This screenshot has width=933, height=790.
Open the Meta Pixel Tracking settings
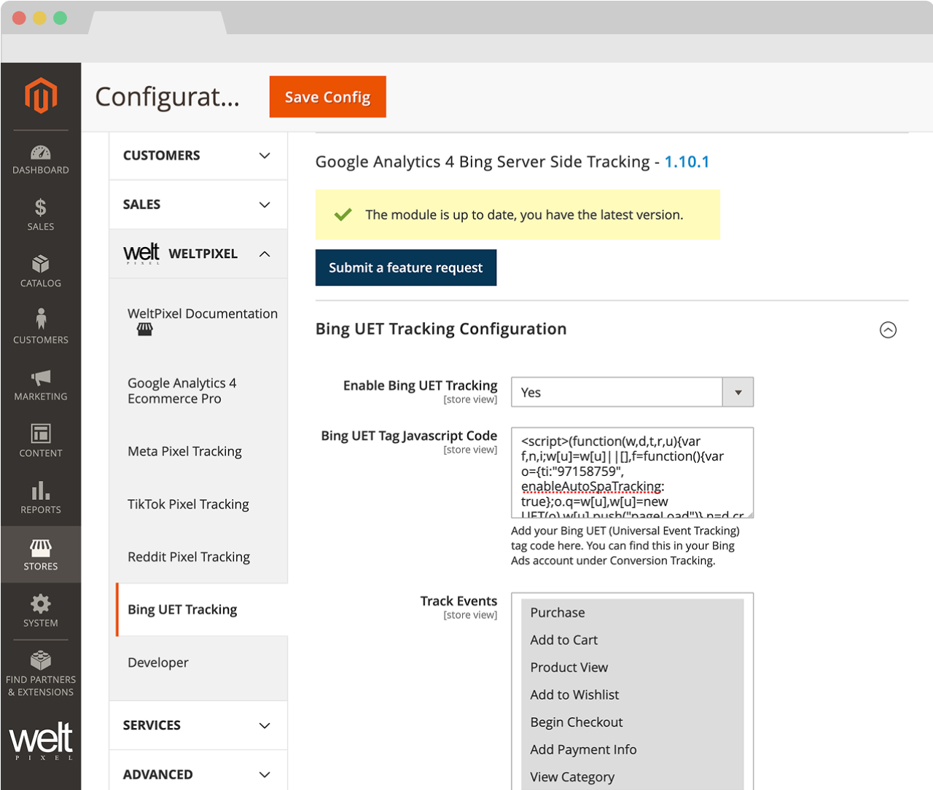(x=184, y=451)
